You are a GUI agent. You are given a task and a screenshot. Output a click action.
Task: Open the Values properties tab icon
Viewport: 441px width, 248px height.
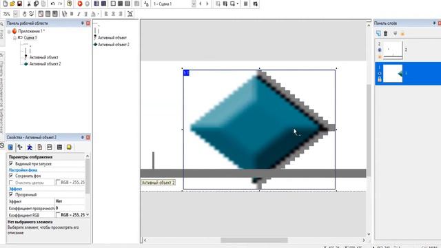click(50, 147)
